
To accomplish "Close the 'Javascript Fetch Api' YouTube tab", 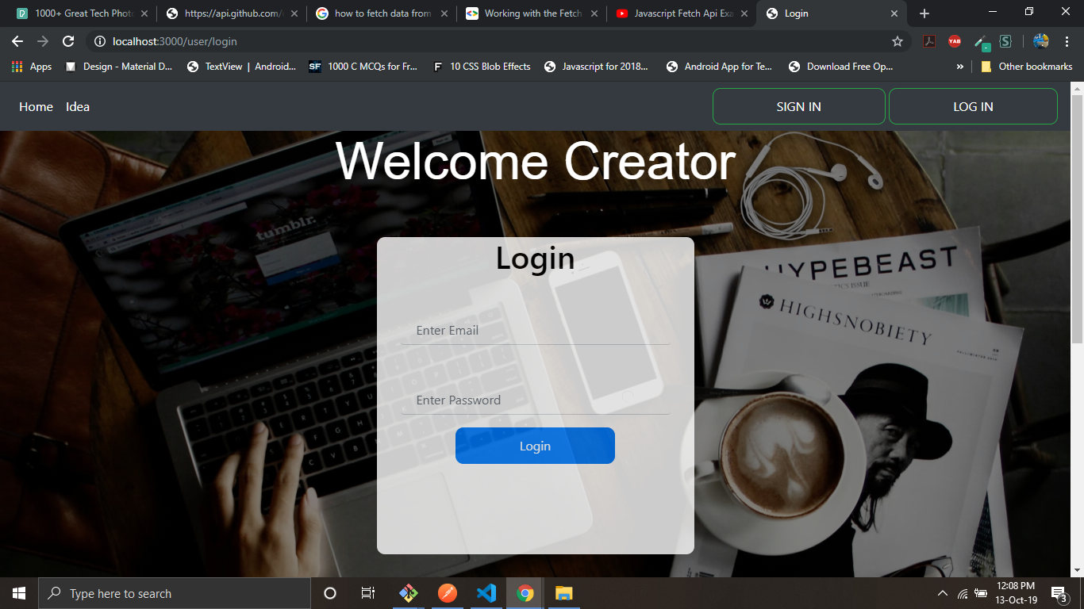I will (744, 13).
